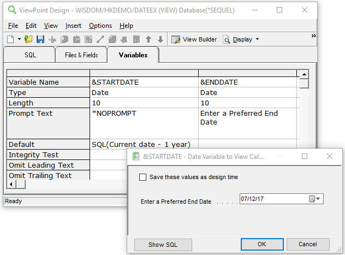This screenshot has height=255, width=345.
Task: Select the &STARTDATE variable name cell
Action: click(144, 82)
